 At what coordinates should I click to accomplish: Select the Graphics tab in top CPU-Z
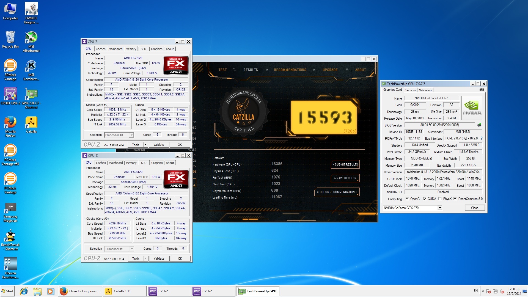[157, 49]
